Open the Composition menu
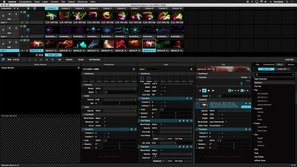 pyautogui.click(x=25, y=2)
